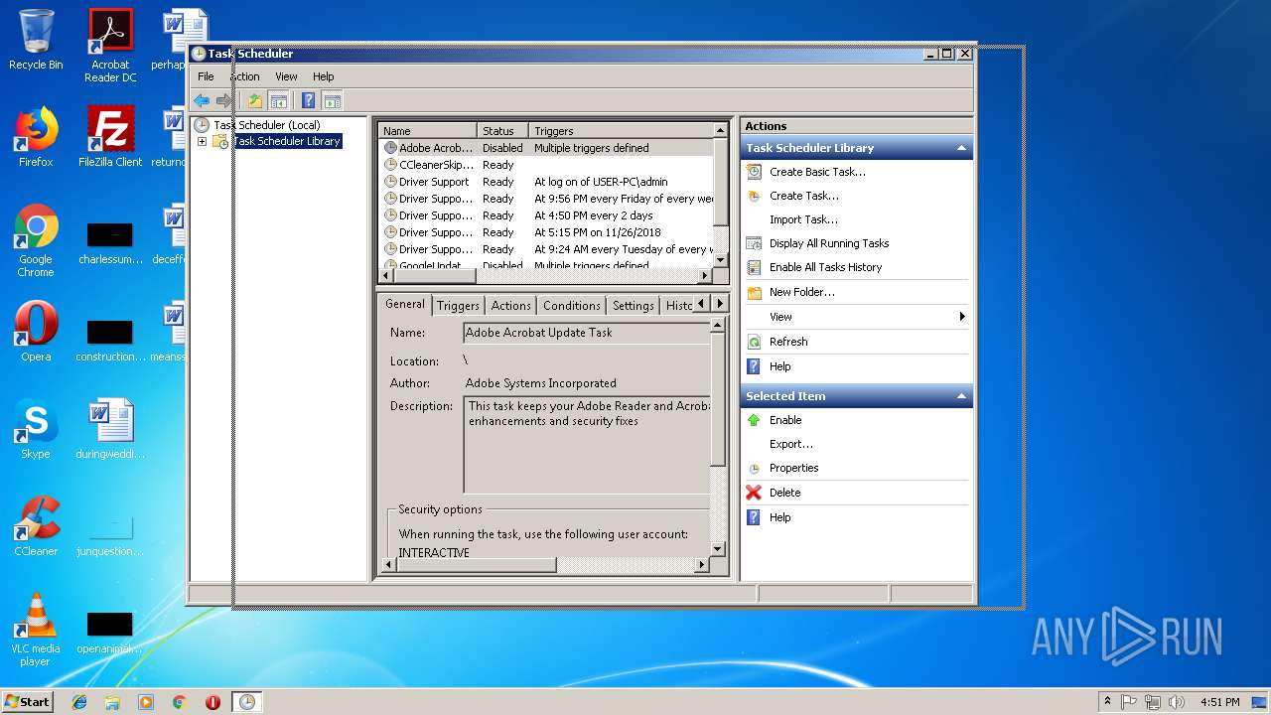This screenshot has width=1271, height=715.
Task: Switch to the Actions tab
Action: pos(510,306)
